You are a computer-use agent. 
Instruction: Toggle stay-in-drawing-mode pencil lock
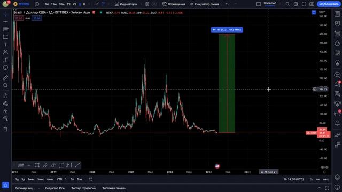(5, 103)
